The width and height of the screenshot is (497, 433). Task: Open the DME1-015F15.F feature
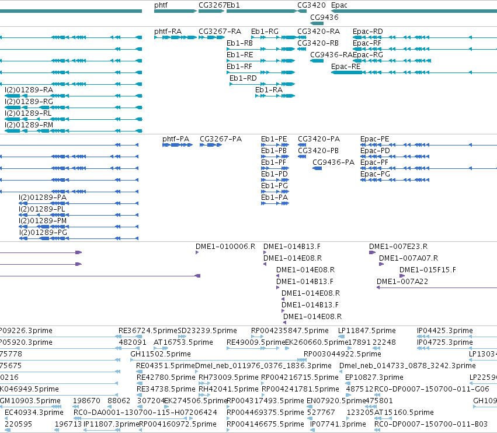402,276
